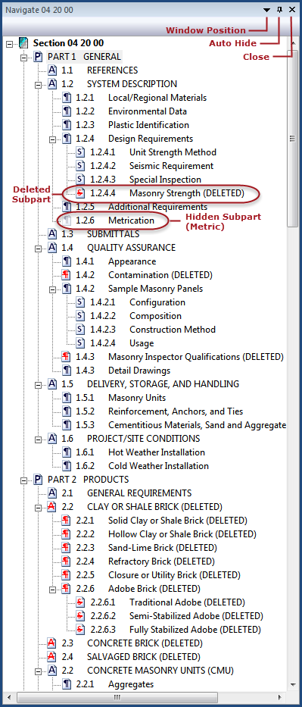Select the 1.3 SUBMITTALS tree item

(x=101, y=234)
